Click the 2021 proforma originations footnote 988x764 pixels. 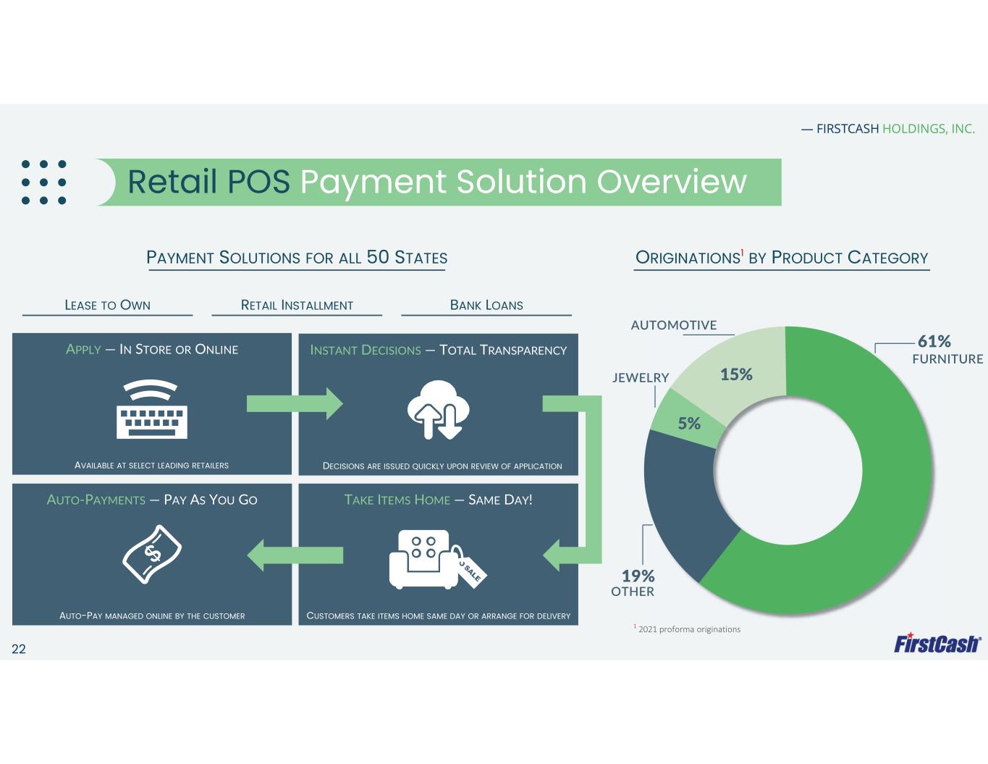click(x=688, y=629)
